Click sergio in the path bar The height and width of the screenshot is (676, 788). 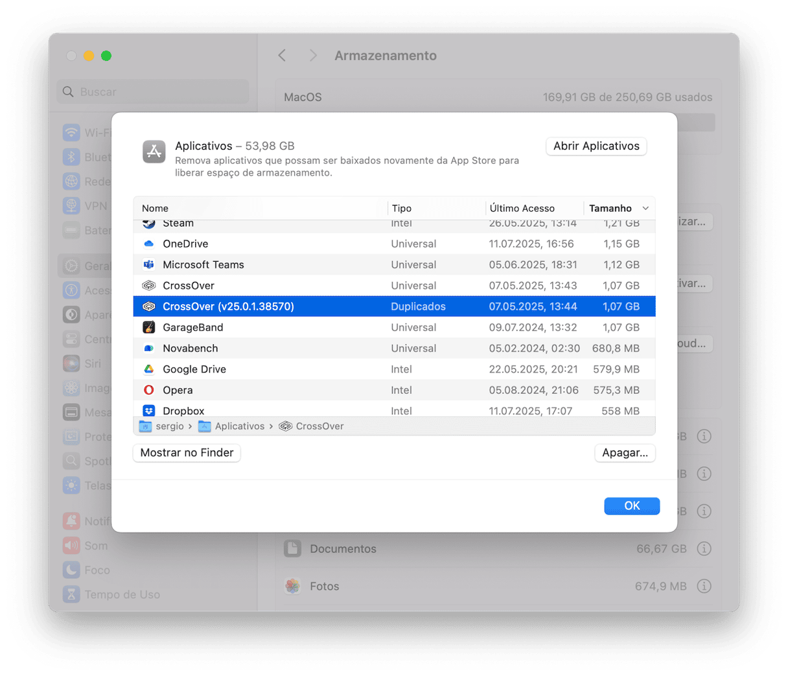170,426
